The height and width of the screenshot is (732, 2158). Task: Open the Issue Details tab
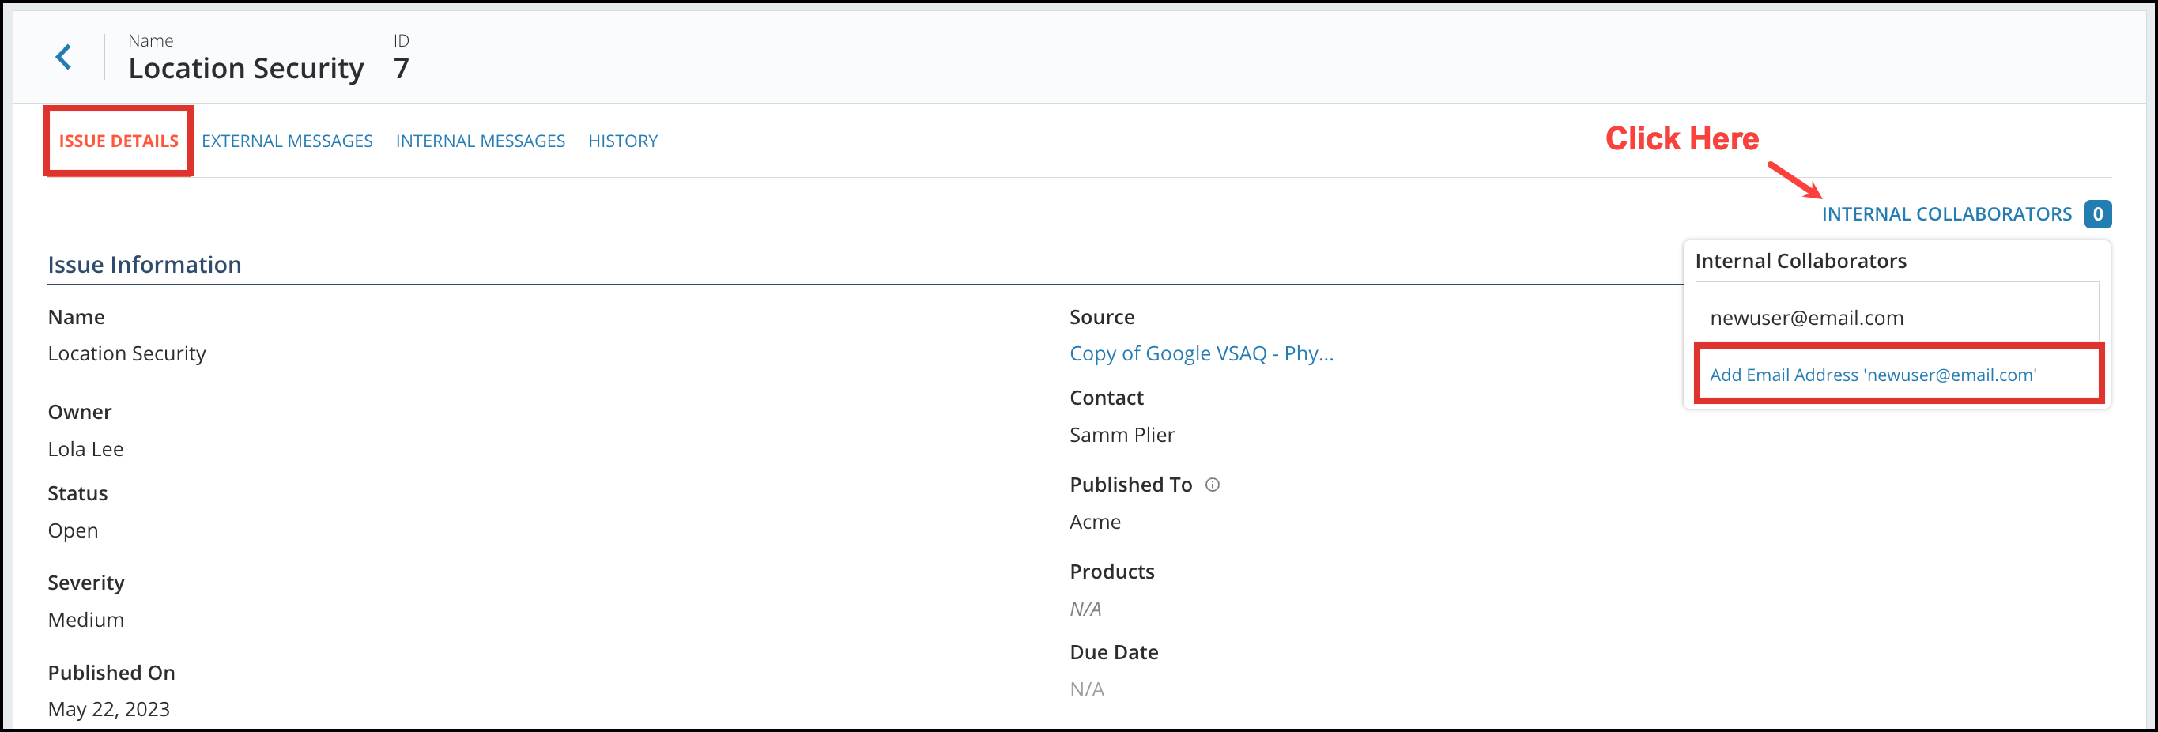pos(119,141)
